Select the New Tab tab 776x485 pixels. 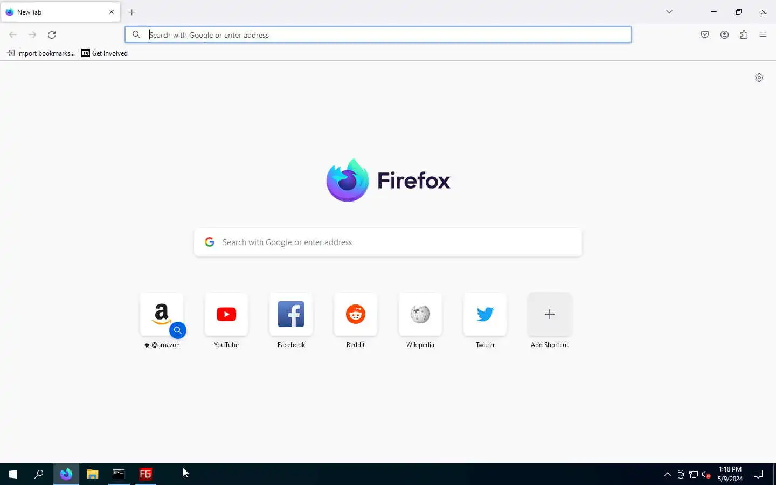60,12
